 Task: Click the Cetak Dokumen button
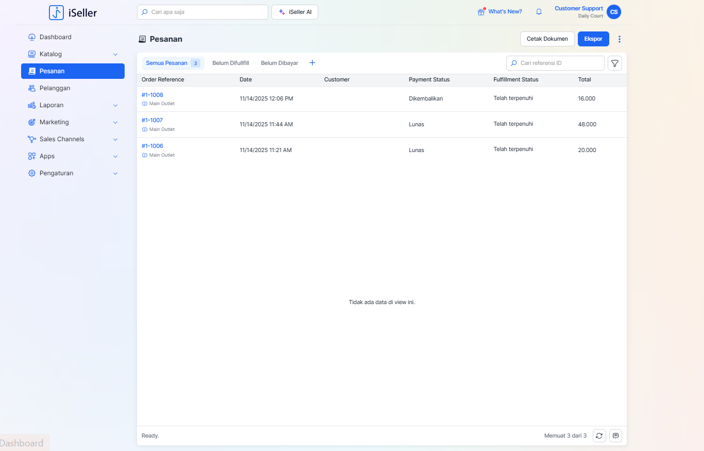(547, 39)
